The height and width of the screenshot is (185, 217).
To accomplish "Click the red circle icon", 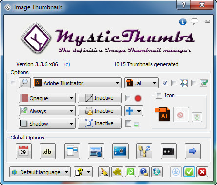I will [x=138, y=98].
